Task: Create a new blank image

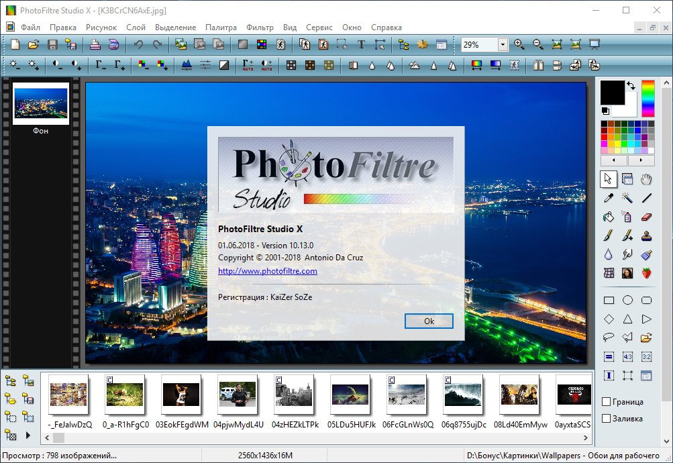Action: point(15,44)
